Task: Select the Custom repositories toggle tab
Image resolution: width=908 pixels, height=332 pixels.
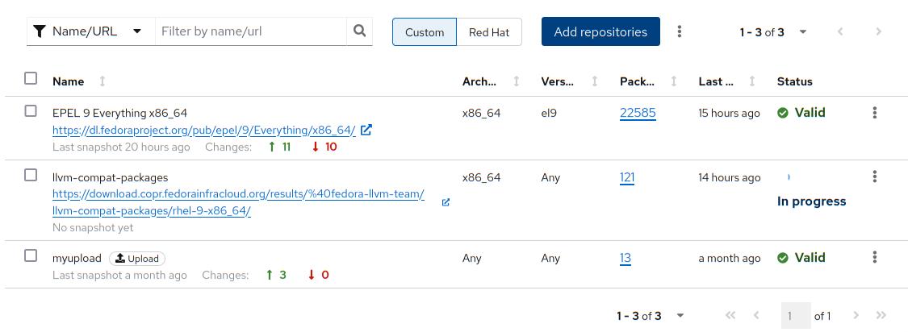Action: tap(425, 32)
